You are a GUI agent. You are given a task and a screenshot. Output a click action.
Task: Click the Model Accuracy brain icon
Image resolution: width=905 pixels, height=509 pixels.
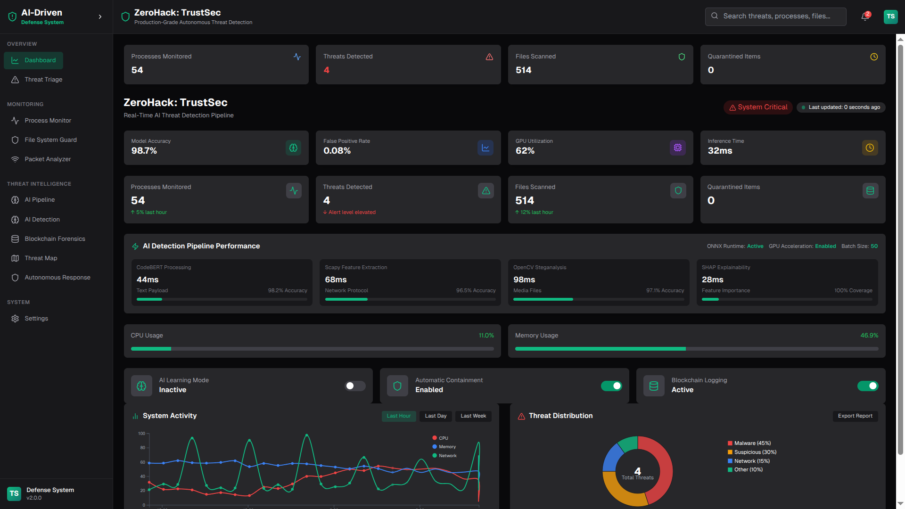click(x=293, y=148)
